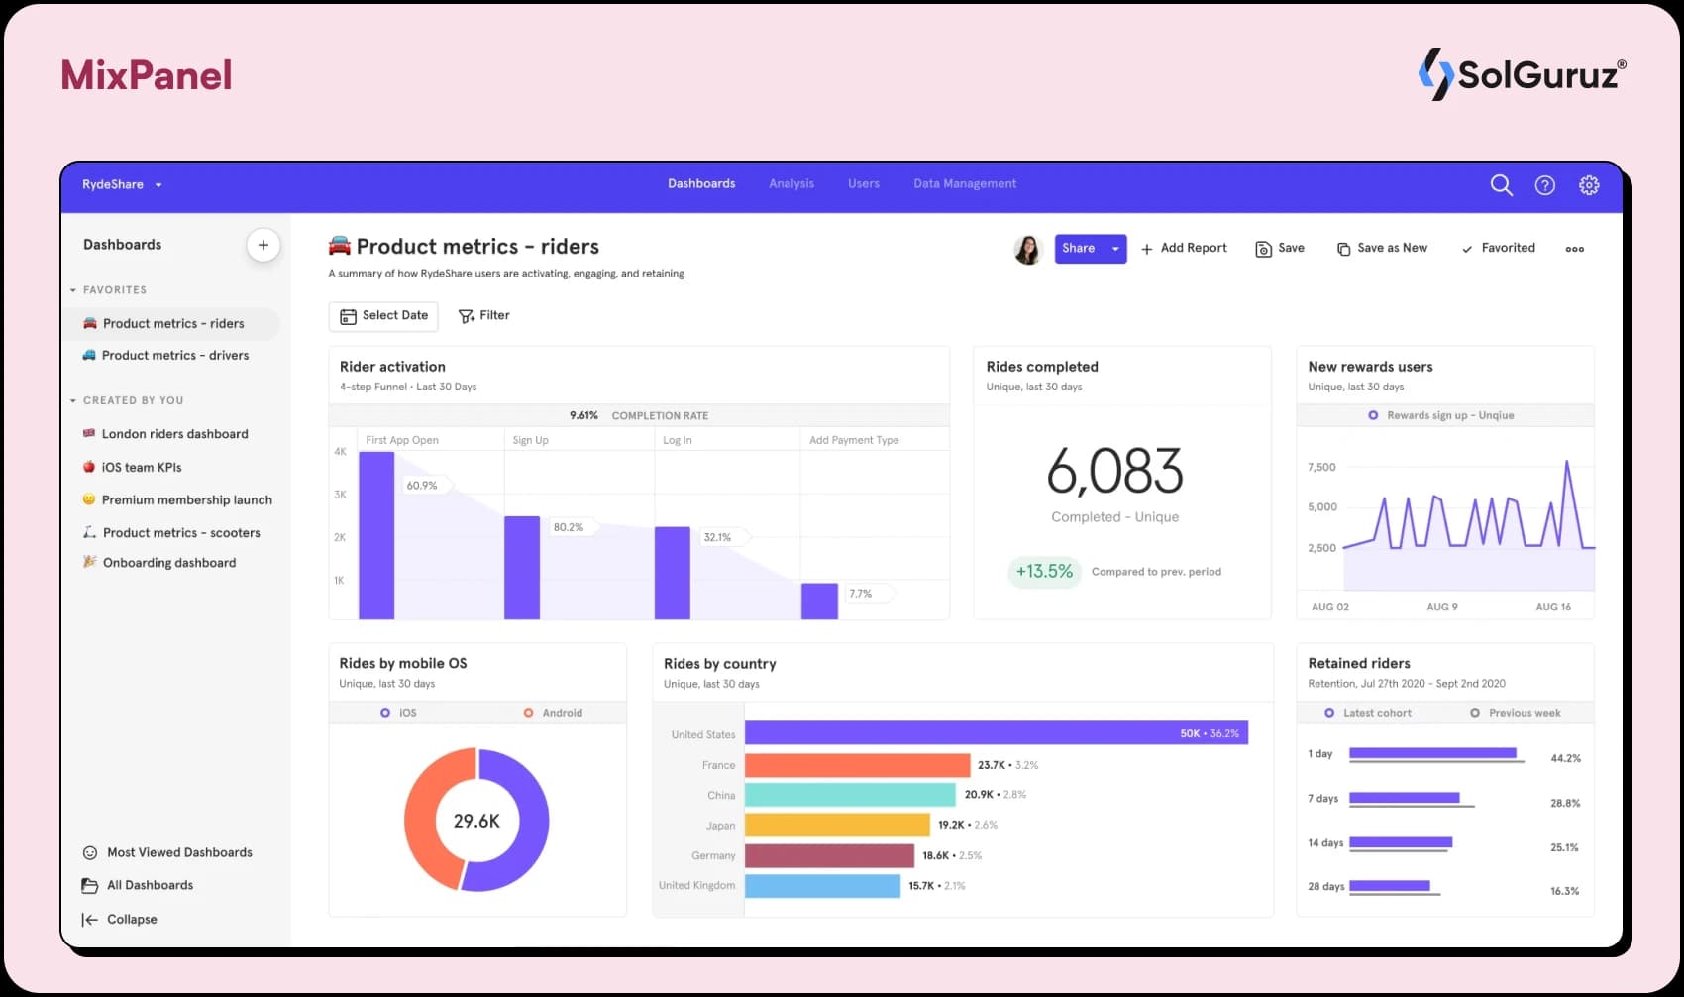
Task: Click the Onboarding dashboard party icon
Action: (89, 562)
